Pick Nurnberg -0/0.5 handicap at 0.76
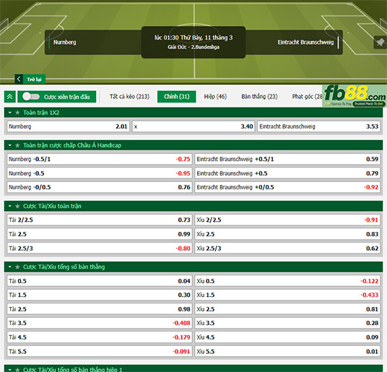 100,187
